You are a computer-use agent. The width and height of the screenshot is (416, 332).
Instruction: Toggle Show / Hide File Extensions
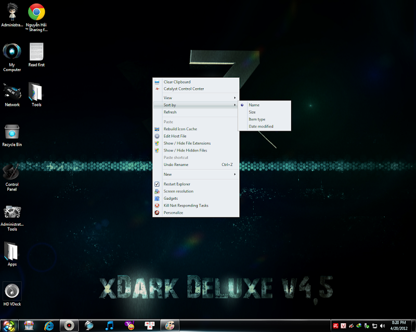(196, 143)
